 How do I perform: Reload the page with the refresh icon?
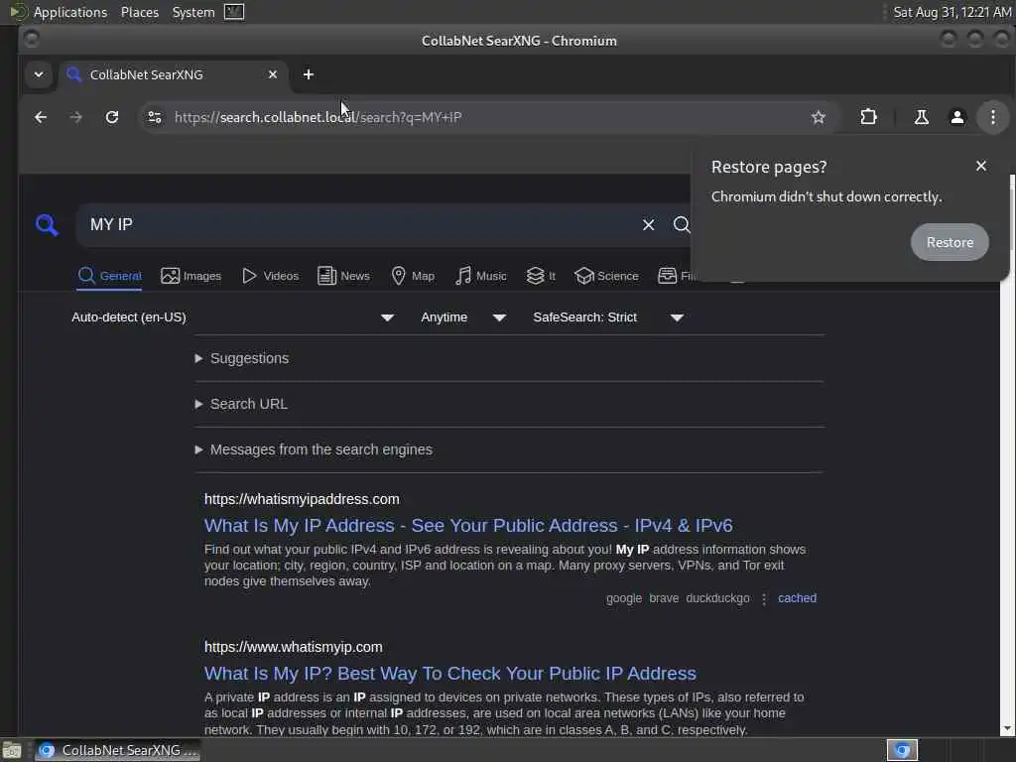pyautogui.click(x=112, y=117)
